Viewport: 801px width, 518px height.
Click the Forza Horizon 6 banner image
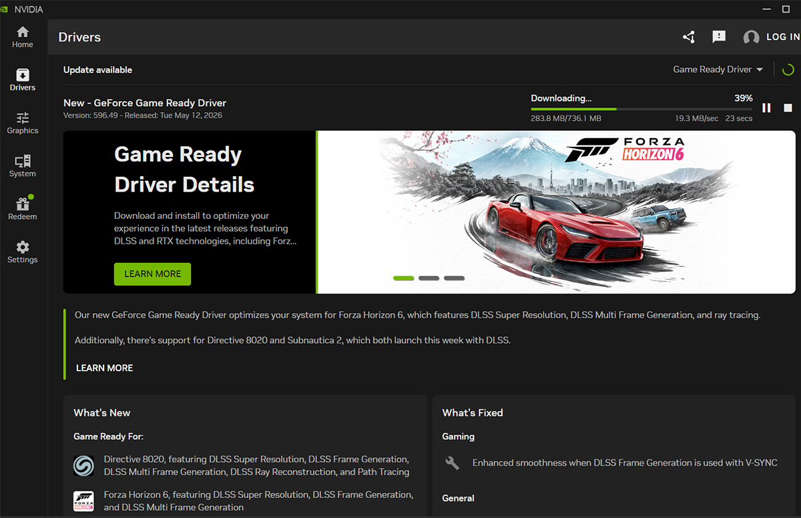[557, 212]
